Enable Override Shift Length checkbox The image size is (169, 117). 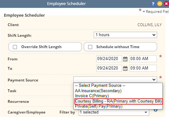point(15,47)
